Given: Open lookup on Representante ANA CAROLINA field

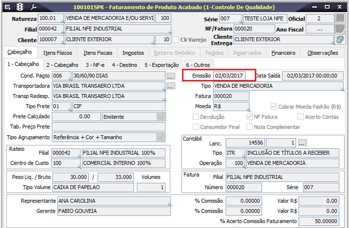Looking at the screenshot, I should click(170, 204).
